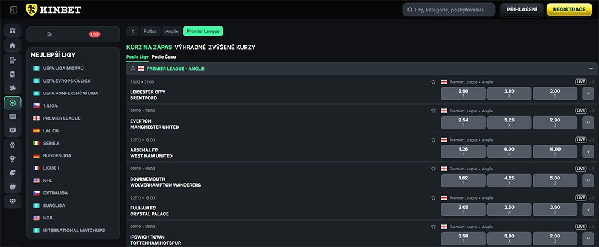This screenshot has width=599, height=247.
Task: Open the LIVE icon in the left sidebar
Action: point(13,117)
